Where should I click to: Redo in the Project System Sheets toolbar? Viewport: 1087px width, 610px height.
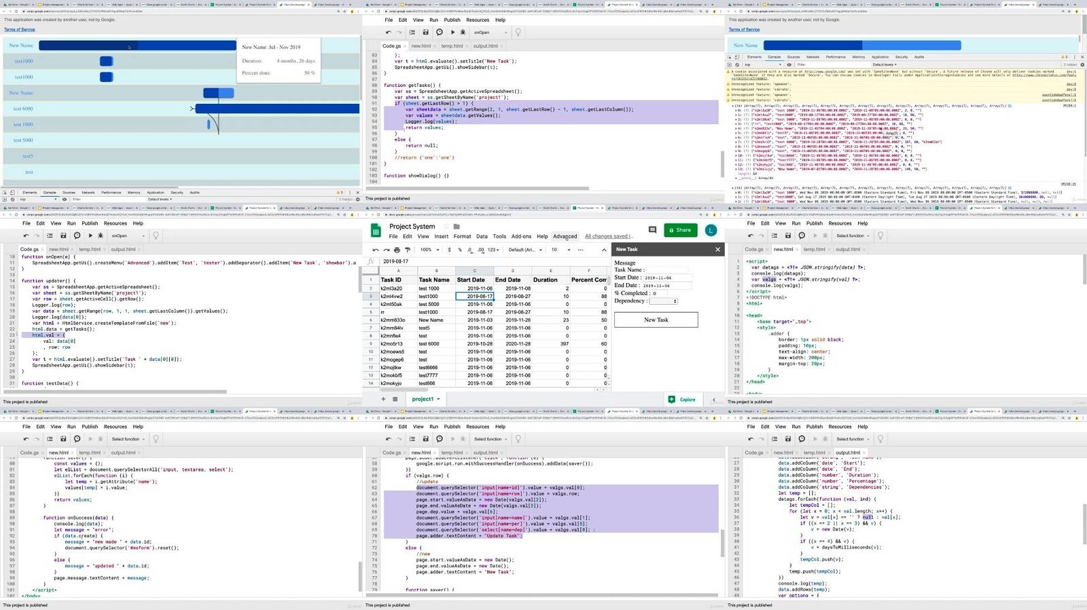coord(386,250)
